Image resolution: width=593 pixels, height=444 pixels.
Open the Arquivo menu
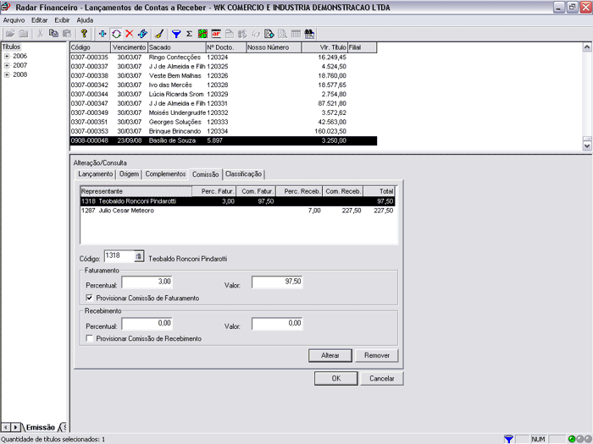(x=14, y=19)
